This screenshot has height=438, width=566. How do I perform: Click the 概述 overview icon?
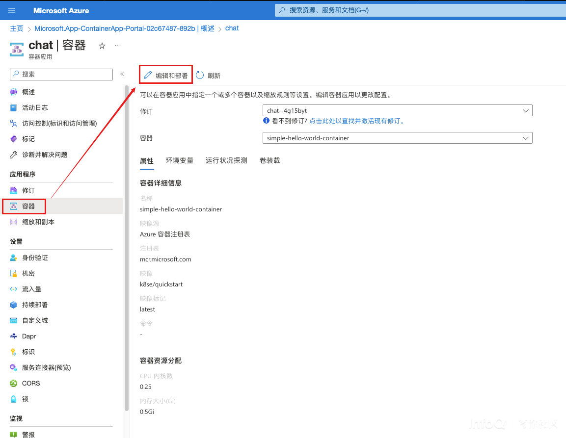pos(13,92)
